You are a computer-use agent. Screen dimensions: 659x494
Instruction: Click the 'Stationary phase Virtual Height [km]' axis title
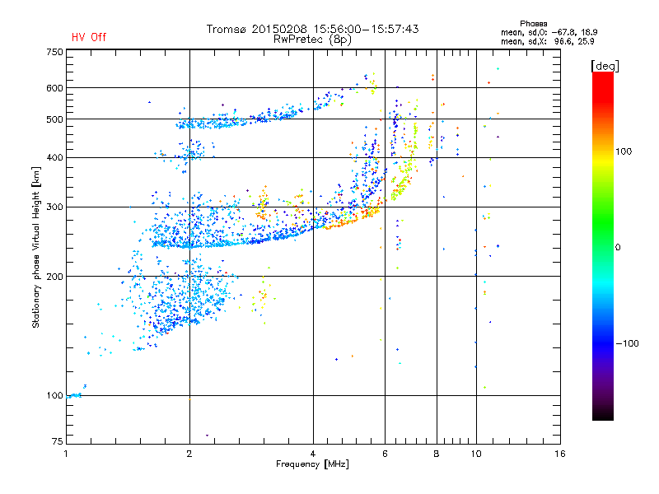pos(36,248)
